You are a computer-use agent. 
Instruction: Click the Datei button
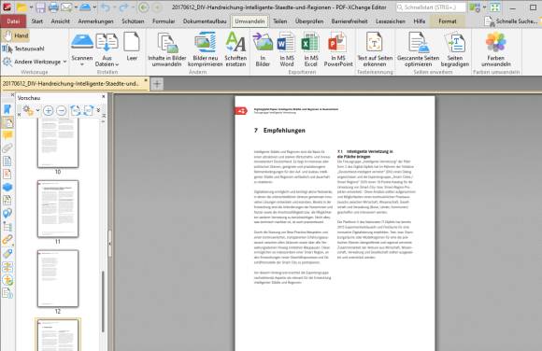(13, 21)
